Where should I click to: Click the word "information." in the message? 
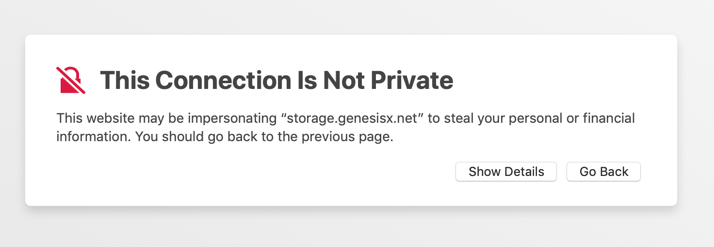tap(94, 137)
